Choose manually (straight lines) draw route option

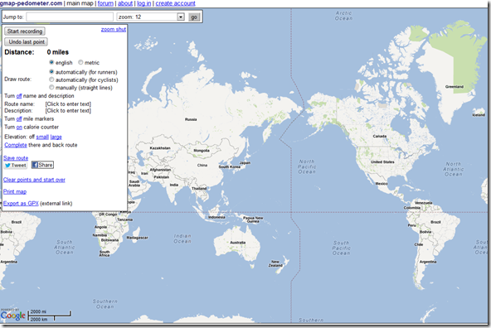click(x=51, y=87)
